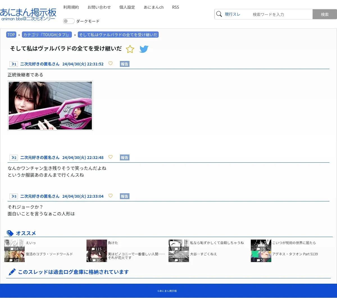Image resolution: width=337 pixels, height=298 pixels.
Task: Click the >>1 post number anchor
Action: tap(14, 64)
